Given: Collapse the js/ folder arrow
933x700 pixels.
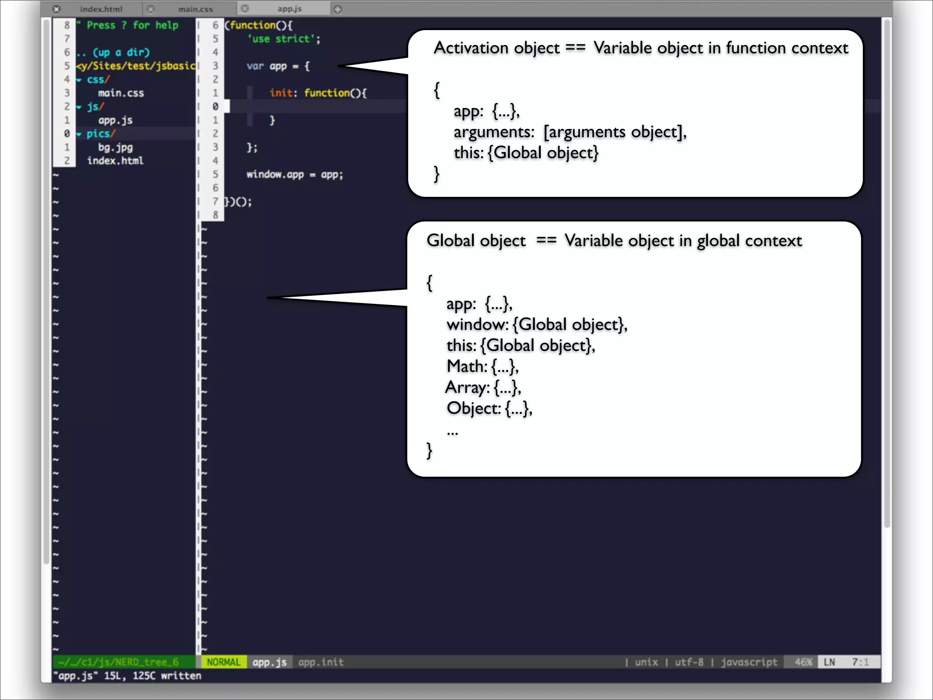Looking at the screenshot, I should pyautogui.click(x=79, y=107).
